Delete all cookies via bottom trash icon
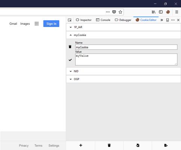181x150 pixels. [x=109, y=145]
